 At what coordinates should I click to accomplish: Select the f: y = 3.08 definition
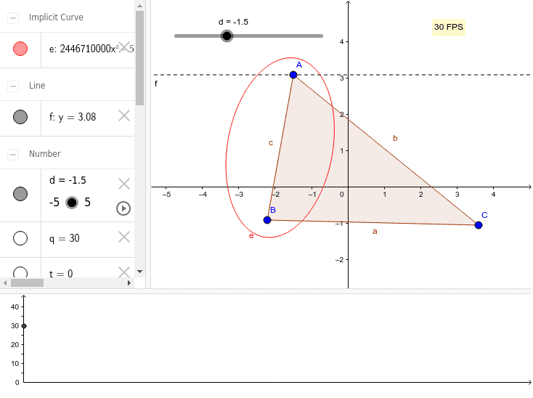(73, 117)
